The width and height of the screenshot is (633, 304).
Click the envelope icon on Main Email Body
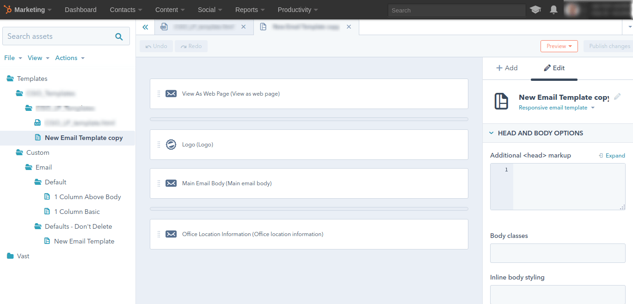(x=171, y=183)
